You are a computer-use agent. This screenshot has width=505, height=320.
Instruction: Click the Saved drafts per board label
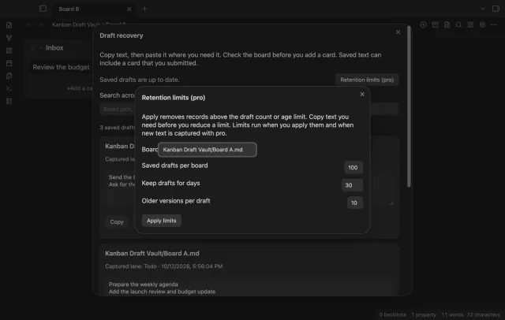tap(174, 166)
